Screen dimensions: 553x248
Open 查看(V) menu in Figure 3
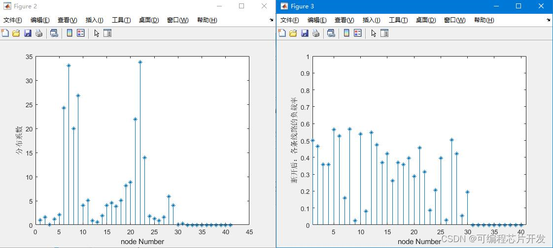point(344,20)
